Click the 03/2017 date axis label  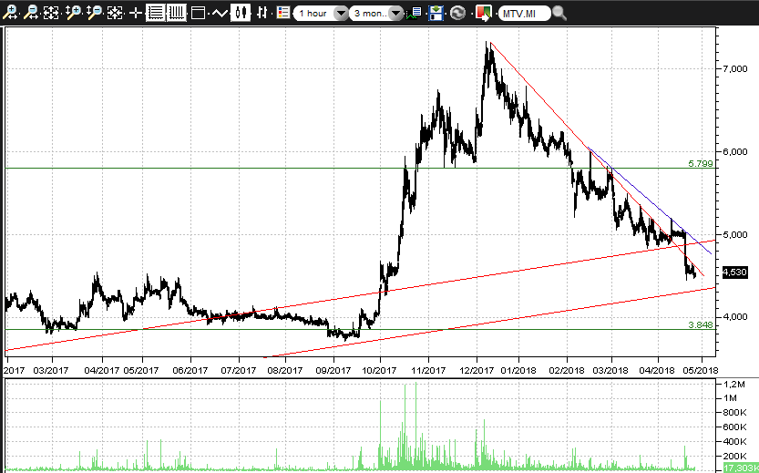pyautogui.click(x=51, y=370)
